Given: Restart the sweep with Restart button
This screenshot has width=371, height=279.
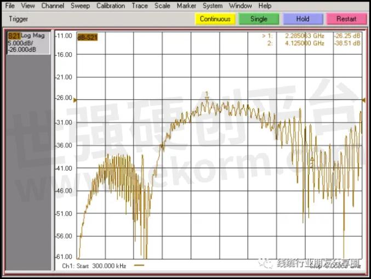Looking at the screenshot, I should click(346, 19).
